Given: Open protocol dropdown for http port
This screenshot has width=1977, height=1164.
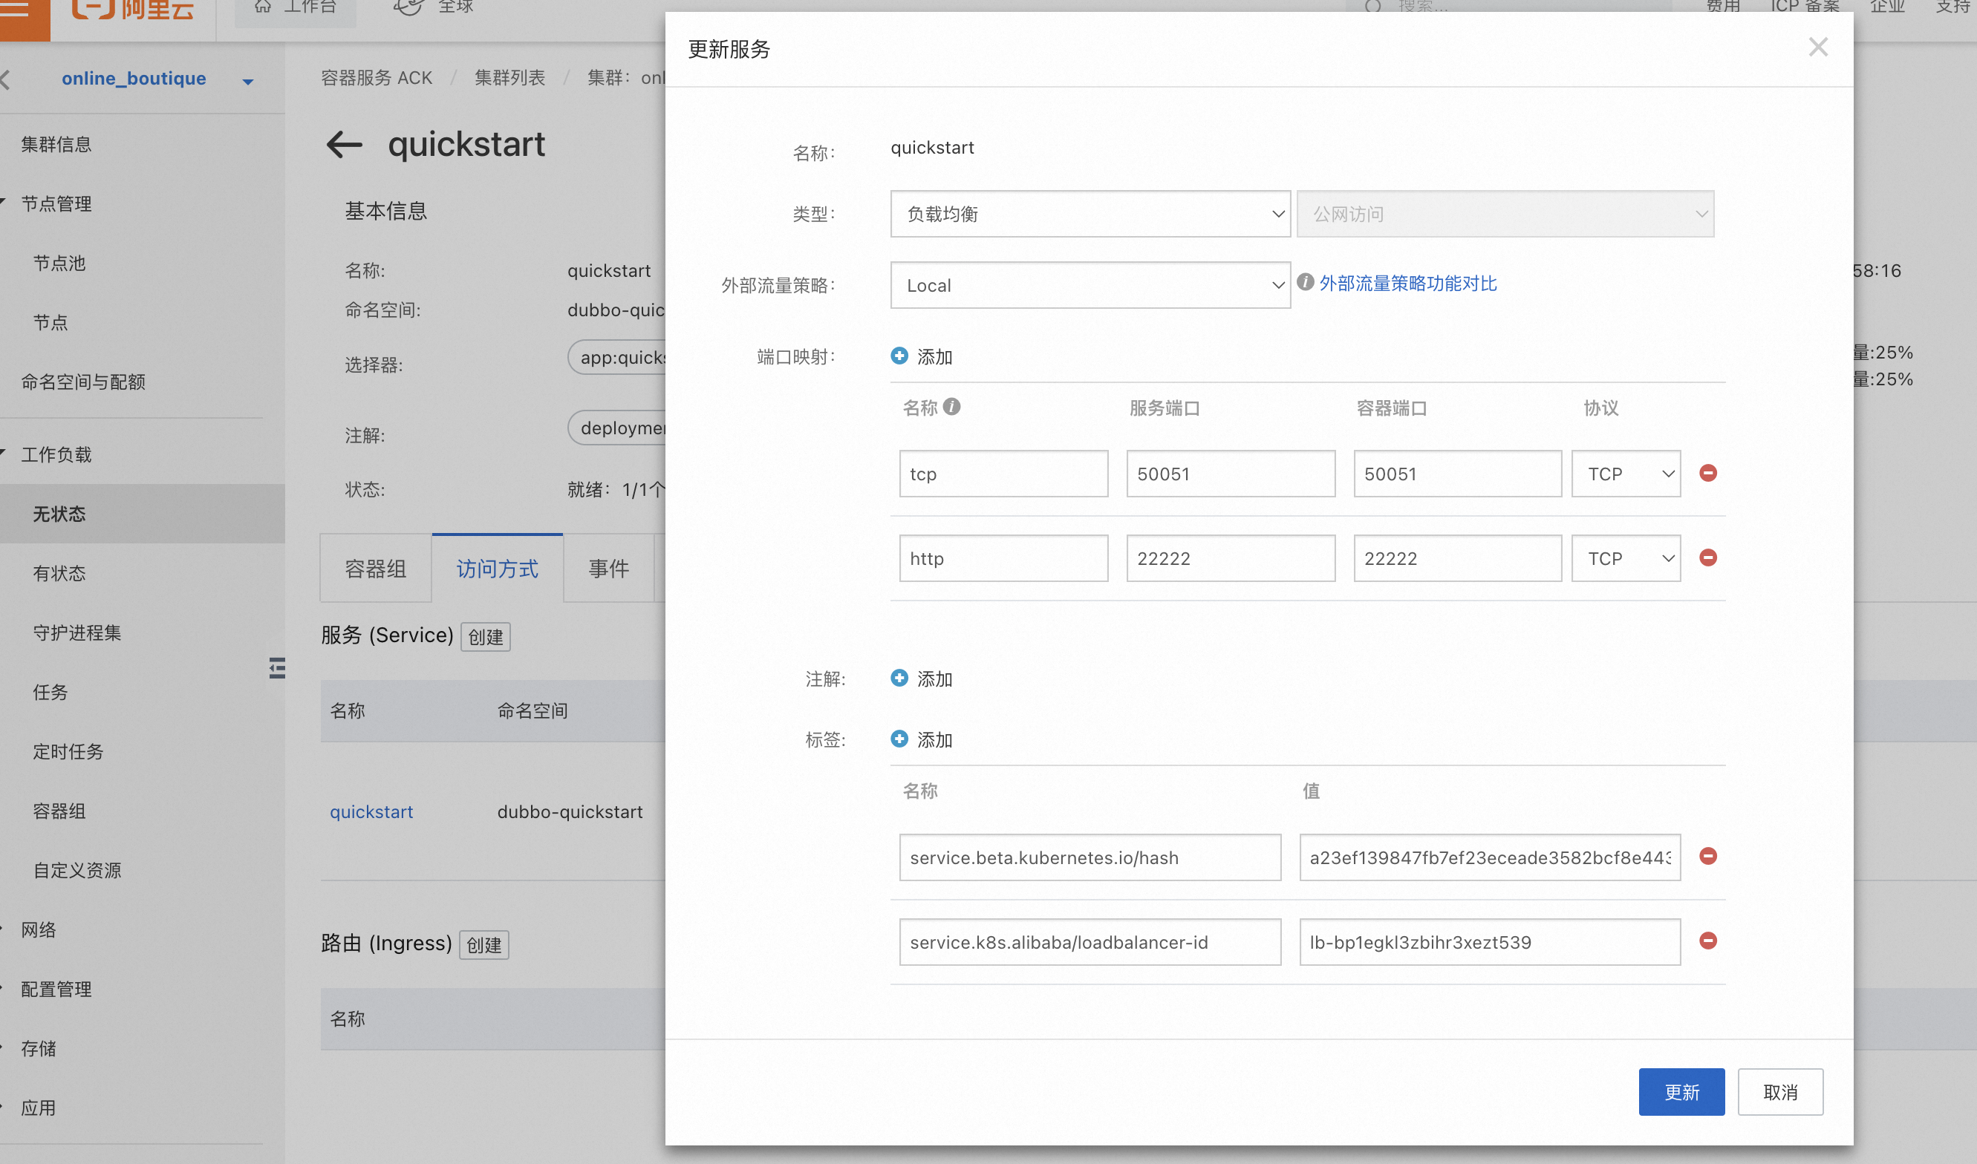Looking at the screenshot, I should 1626,558.
